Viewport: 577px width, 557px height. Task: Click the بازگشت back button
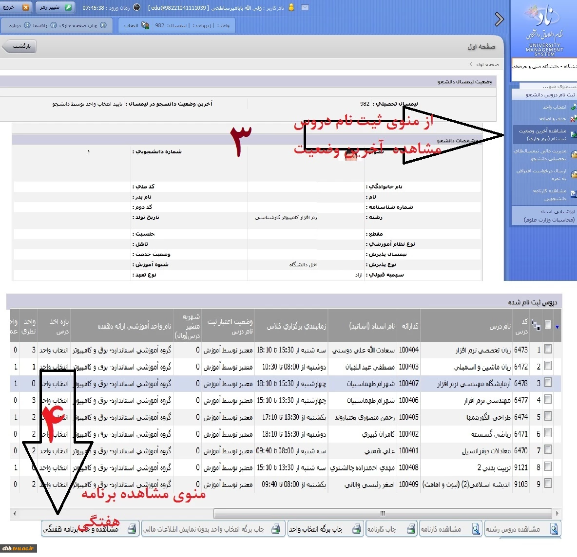pyautogui.click(x=19, y=46)
